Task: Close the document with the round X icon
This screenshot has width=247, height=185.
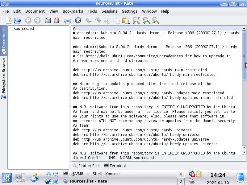Action: point(78,20)
